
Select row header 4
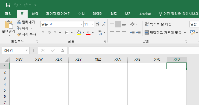[5, 84]
